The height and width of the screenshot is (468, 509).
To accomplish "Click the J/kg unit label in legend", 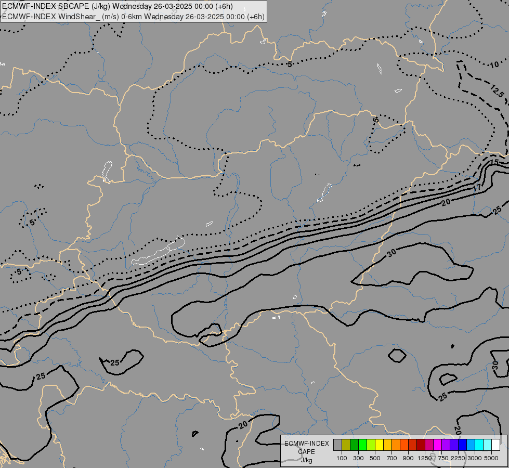I will (306, 460).
